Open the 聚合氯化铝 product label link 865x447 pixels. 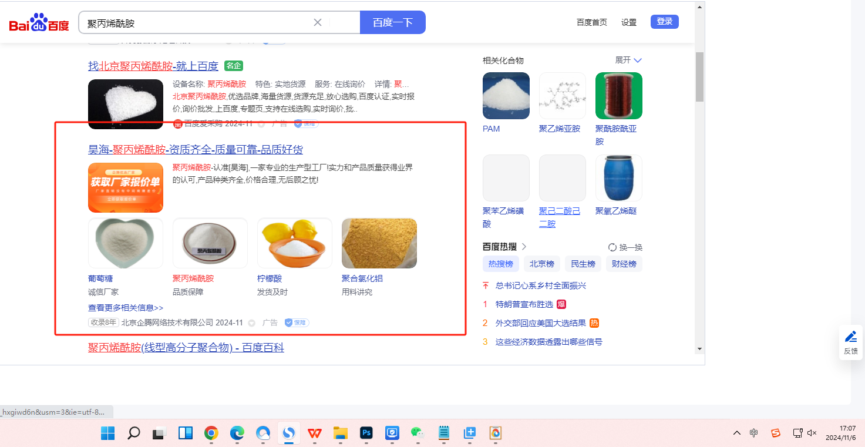[362, 278]
